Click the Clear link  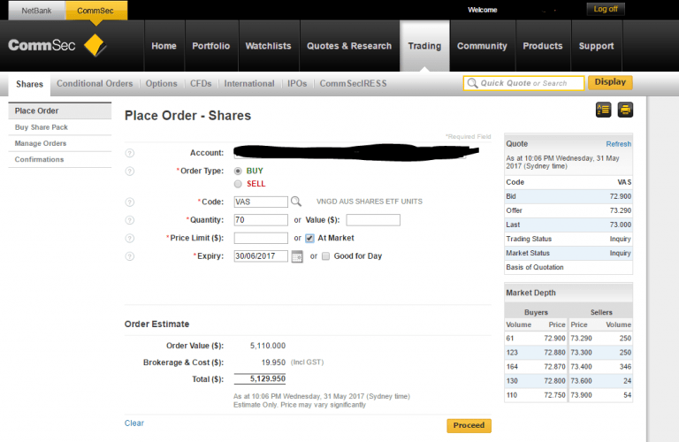134,423
